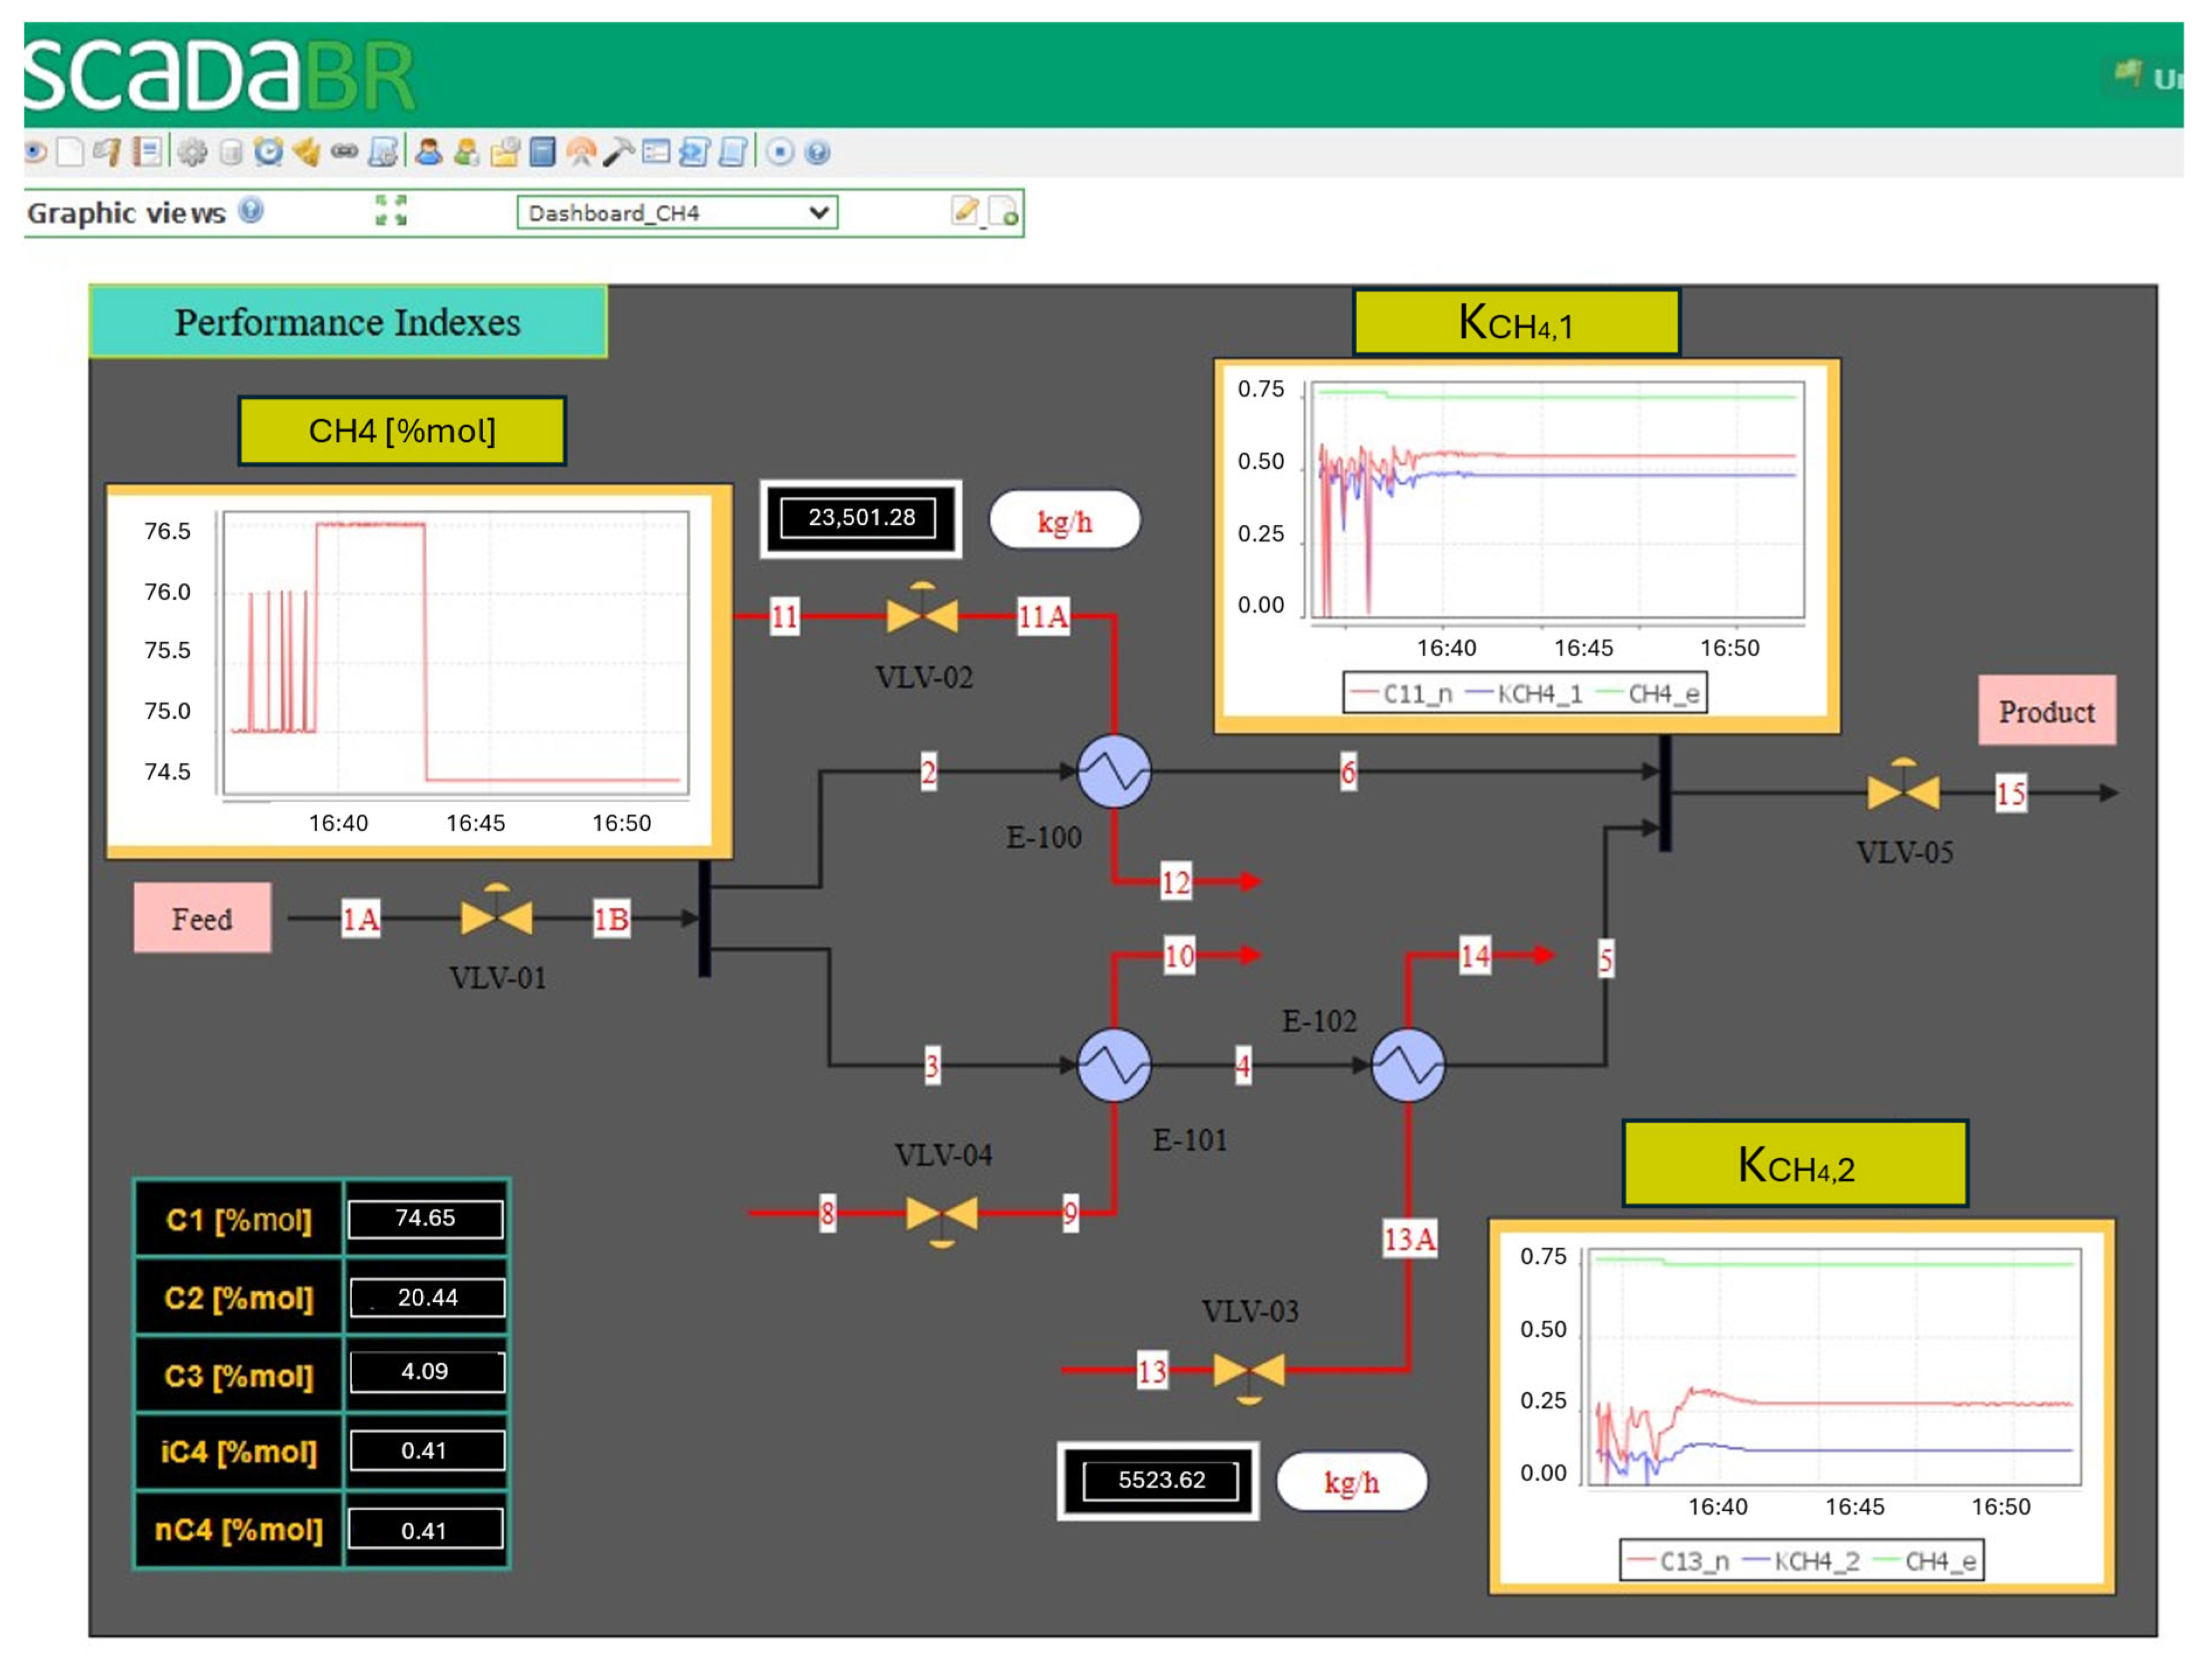The image size is (2212, 1666).
Task: Click the E-100 heat exchanger symbol
Action: [x=1114, y=772]
